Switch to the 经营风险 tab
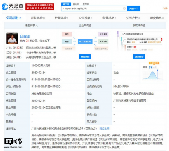 (61, 18)
